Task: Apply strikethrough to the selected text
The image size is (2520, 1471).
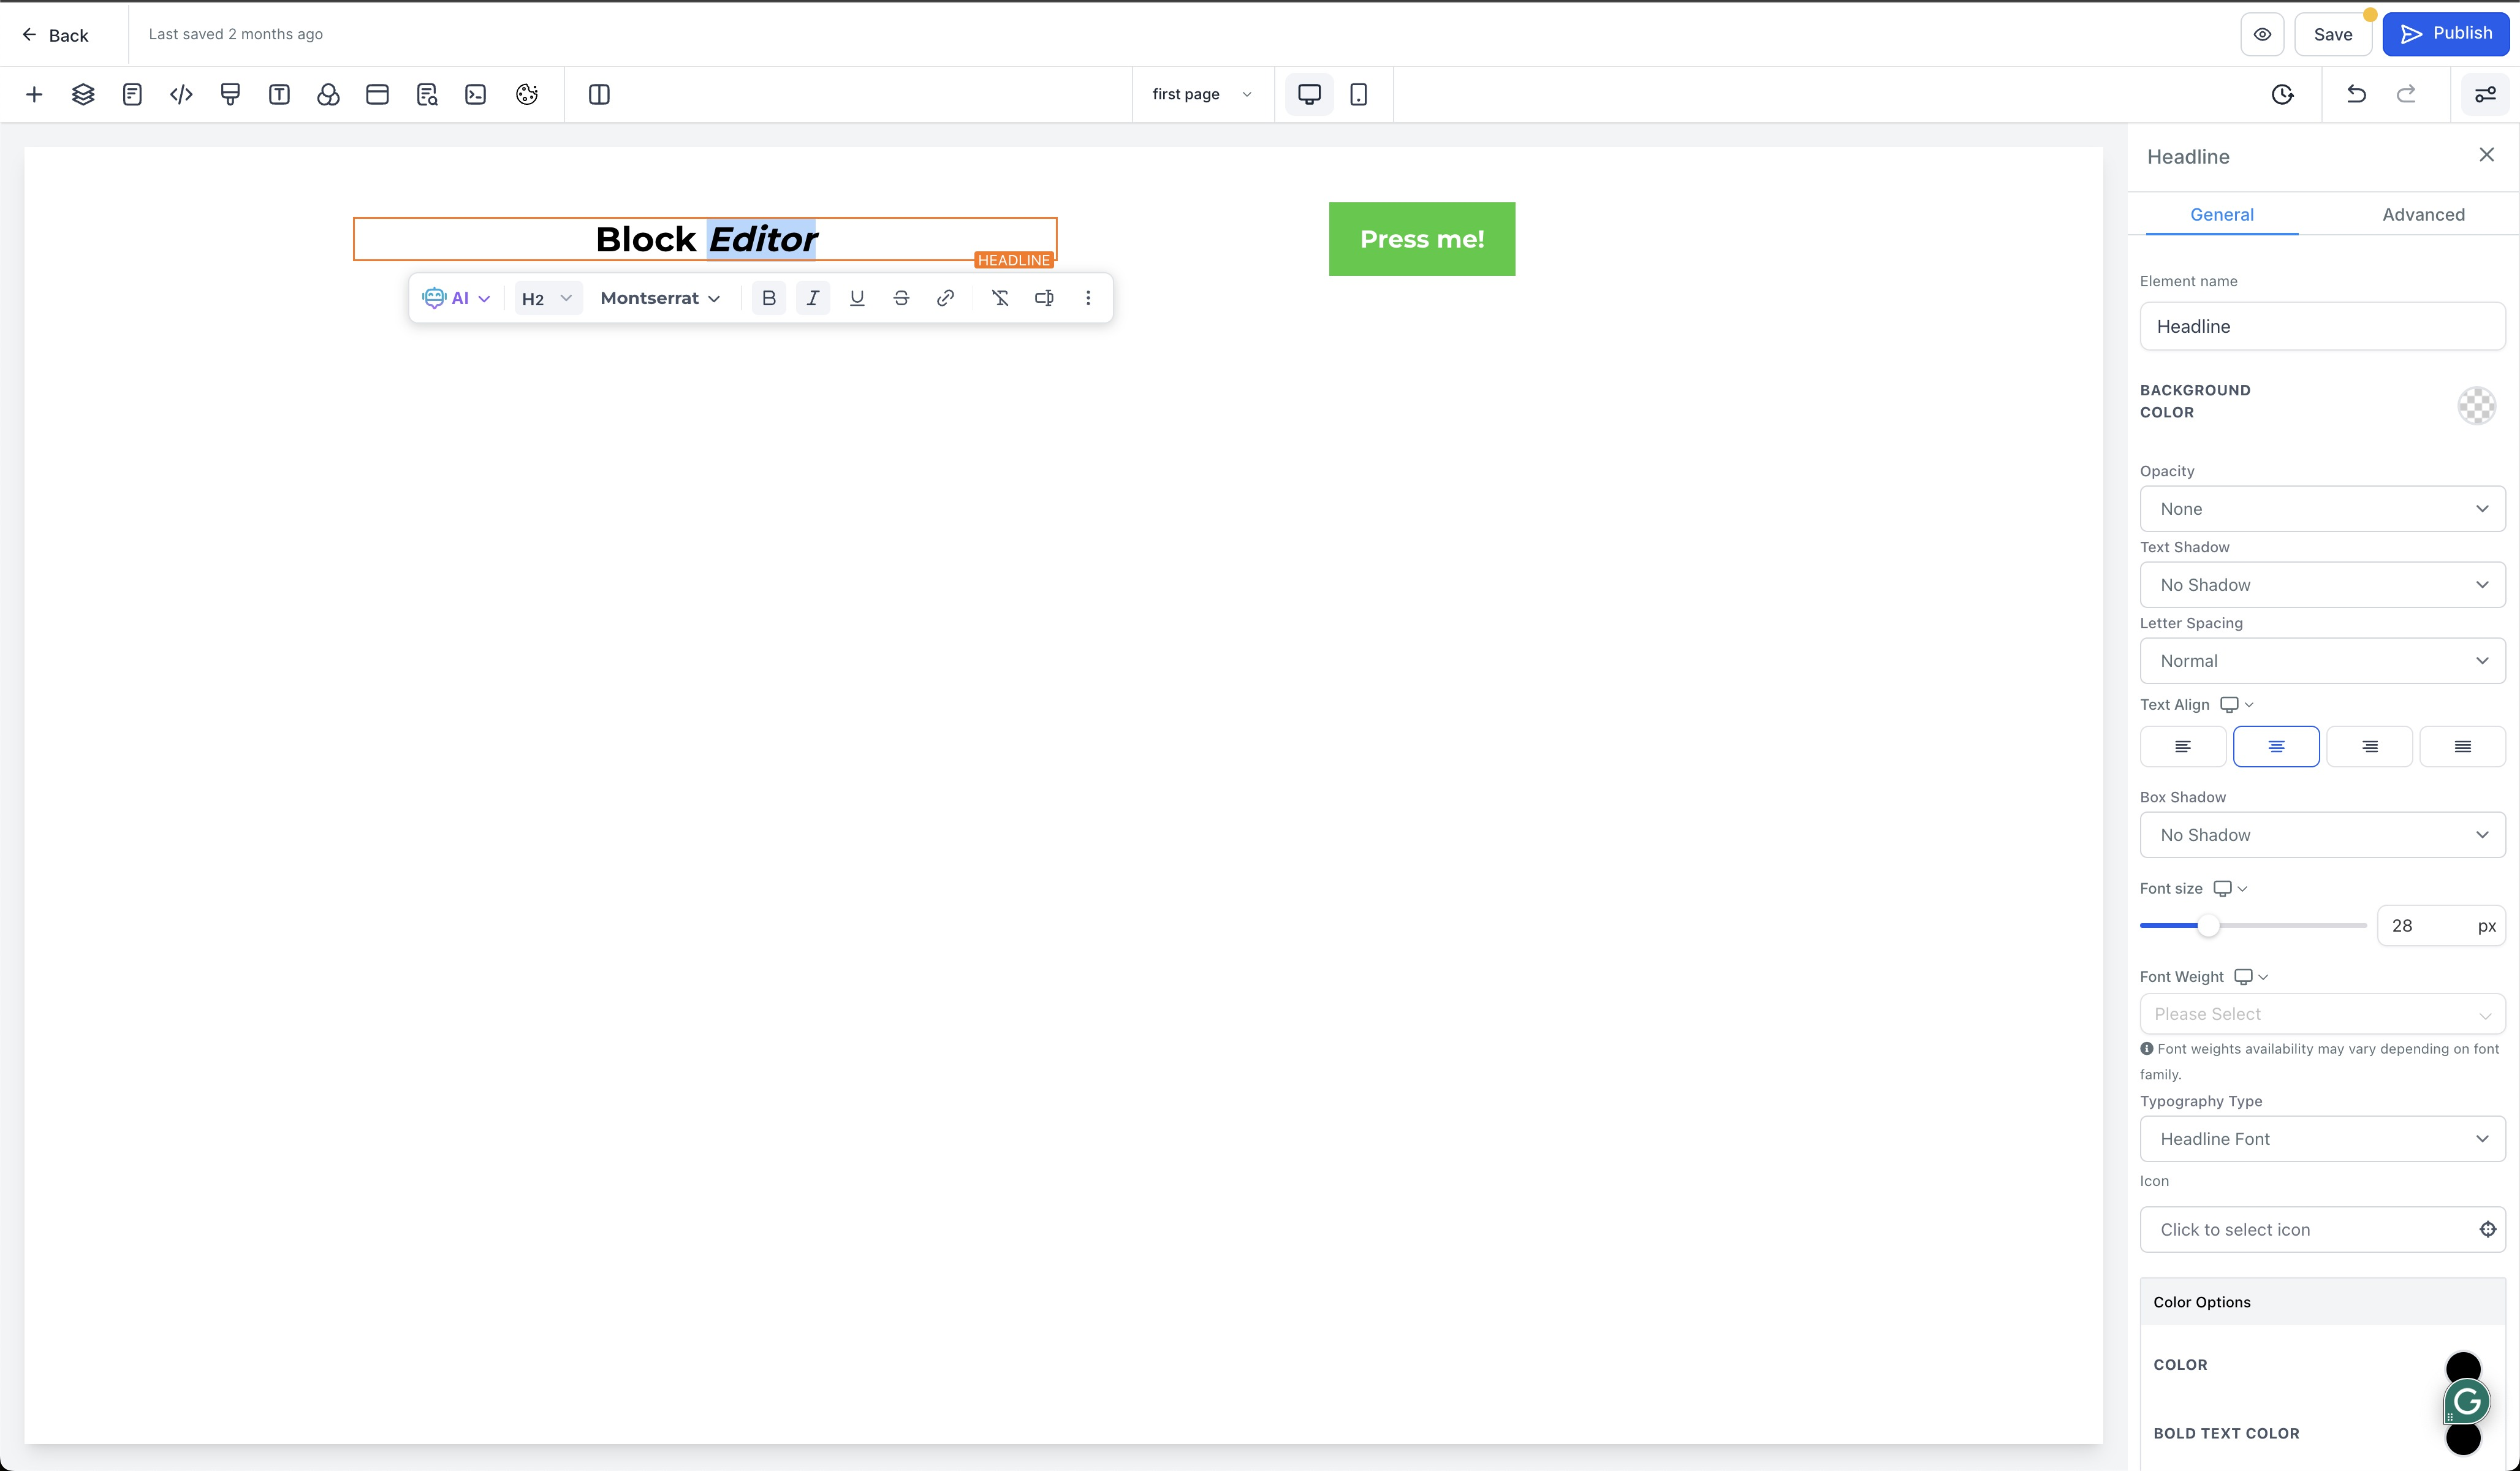Action: point(901,298)
